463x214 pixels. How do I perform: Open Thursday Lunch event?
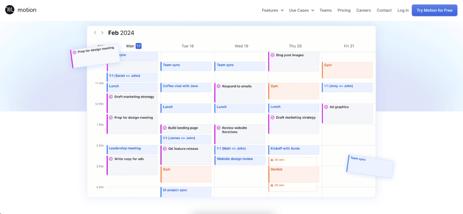pyautogui.click(x=294, y=108)
